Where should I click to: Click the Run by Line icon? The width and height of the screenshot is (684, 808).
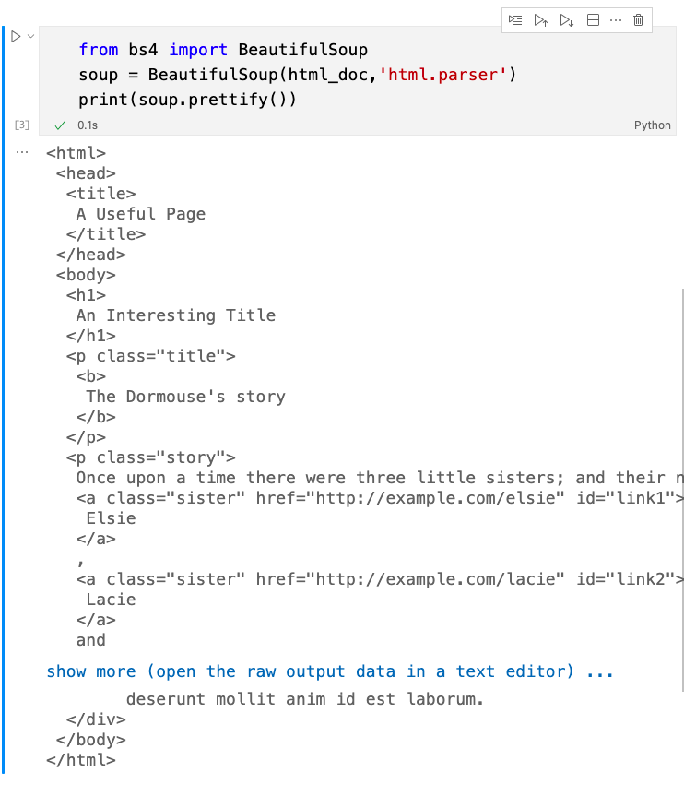pyautogui.click(x=515, y=20)
